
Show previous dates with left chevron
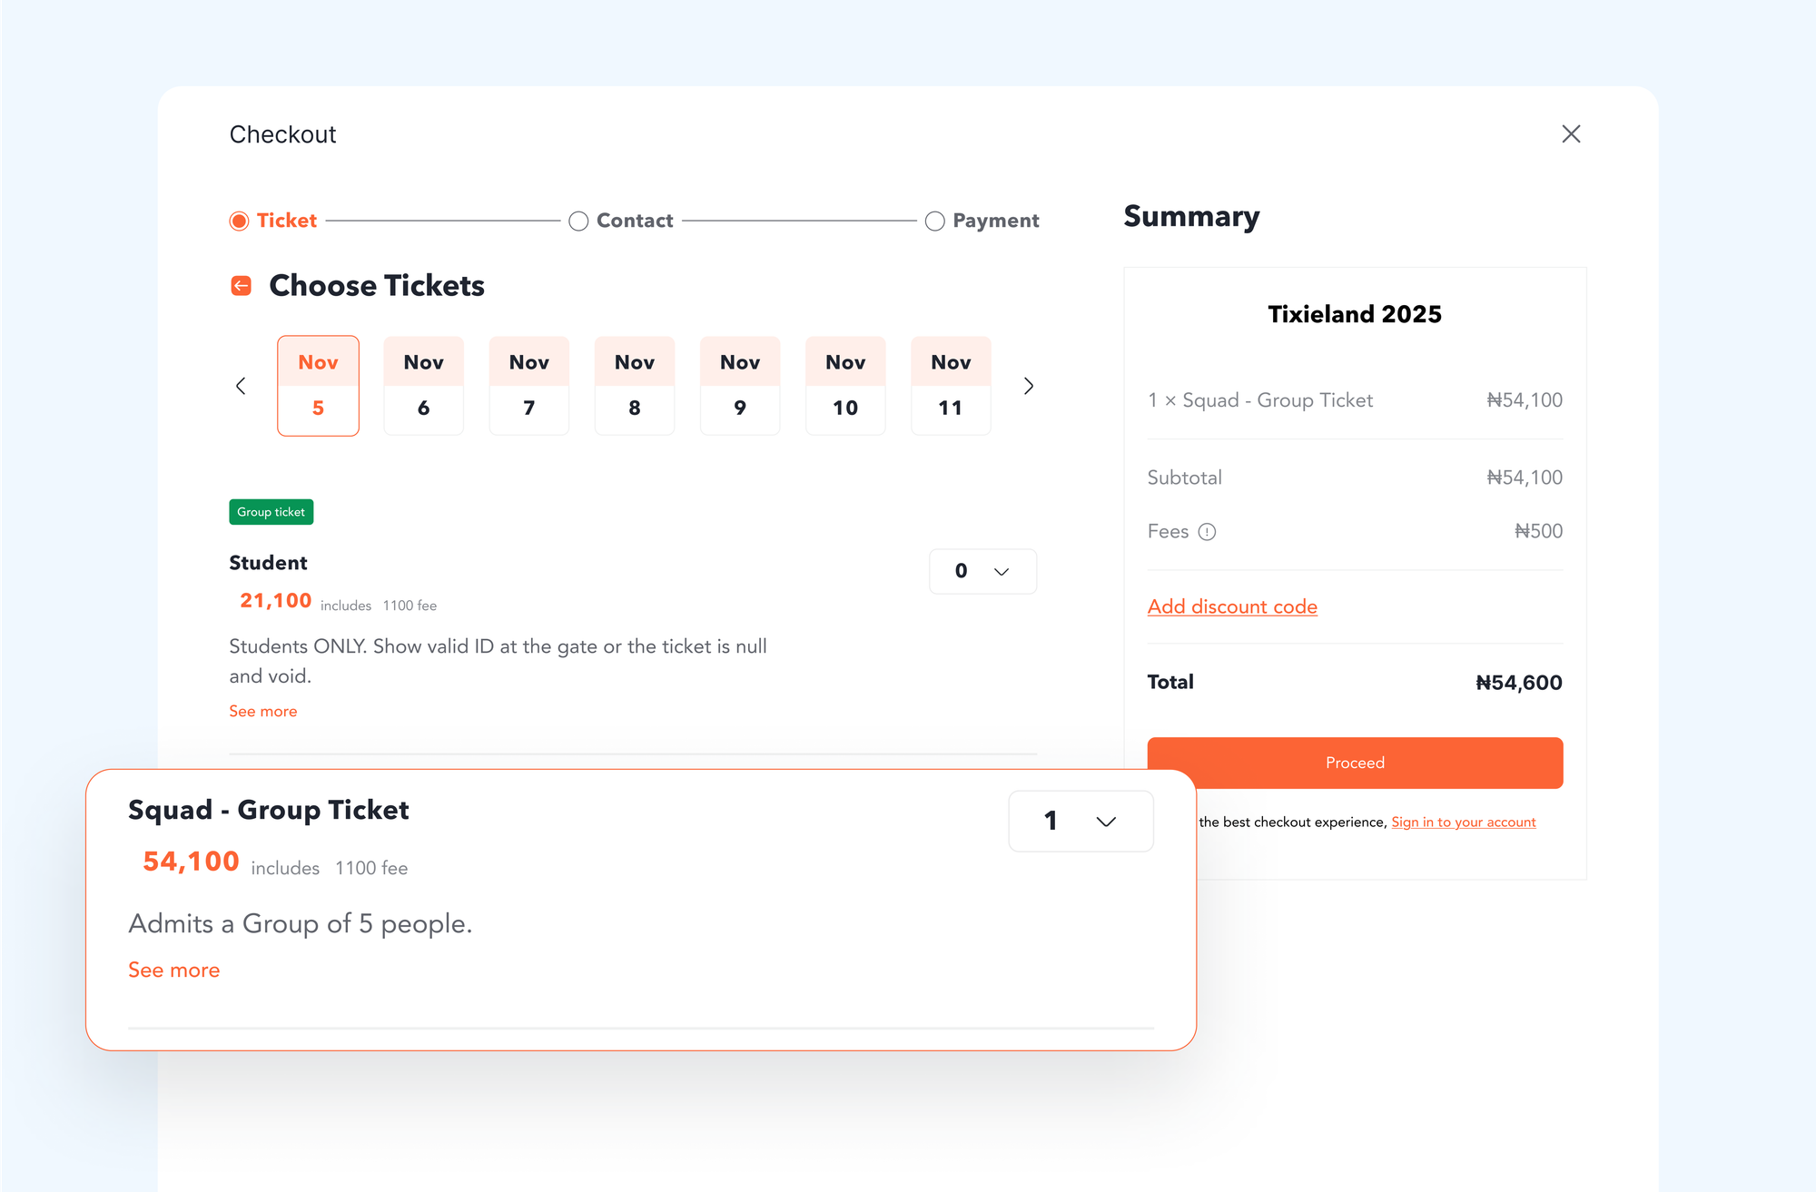(241, 386)
